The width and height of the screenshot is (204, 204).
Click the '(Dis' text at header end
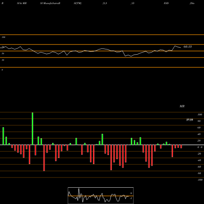[192, 3]
